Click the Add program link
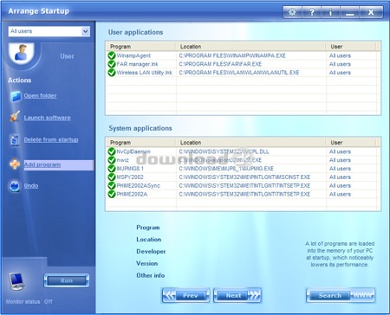 tap(42, 164)
